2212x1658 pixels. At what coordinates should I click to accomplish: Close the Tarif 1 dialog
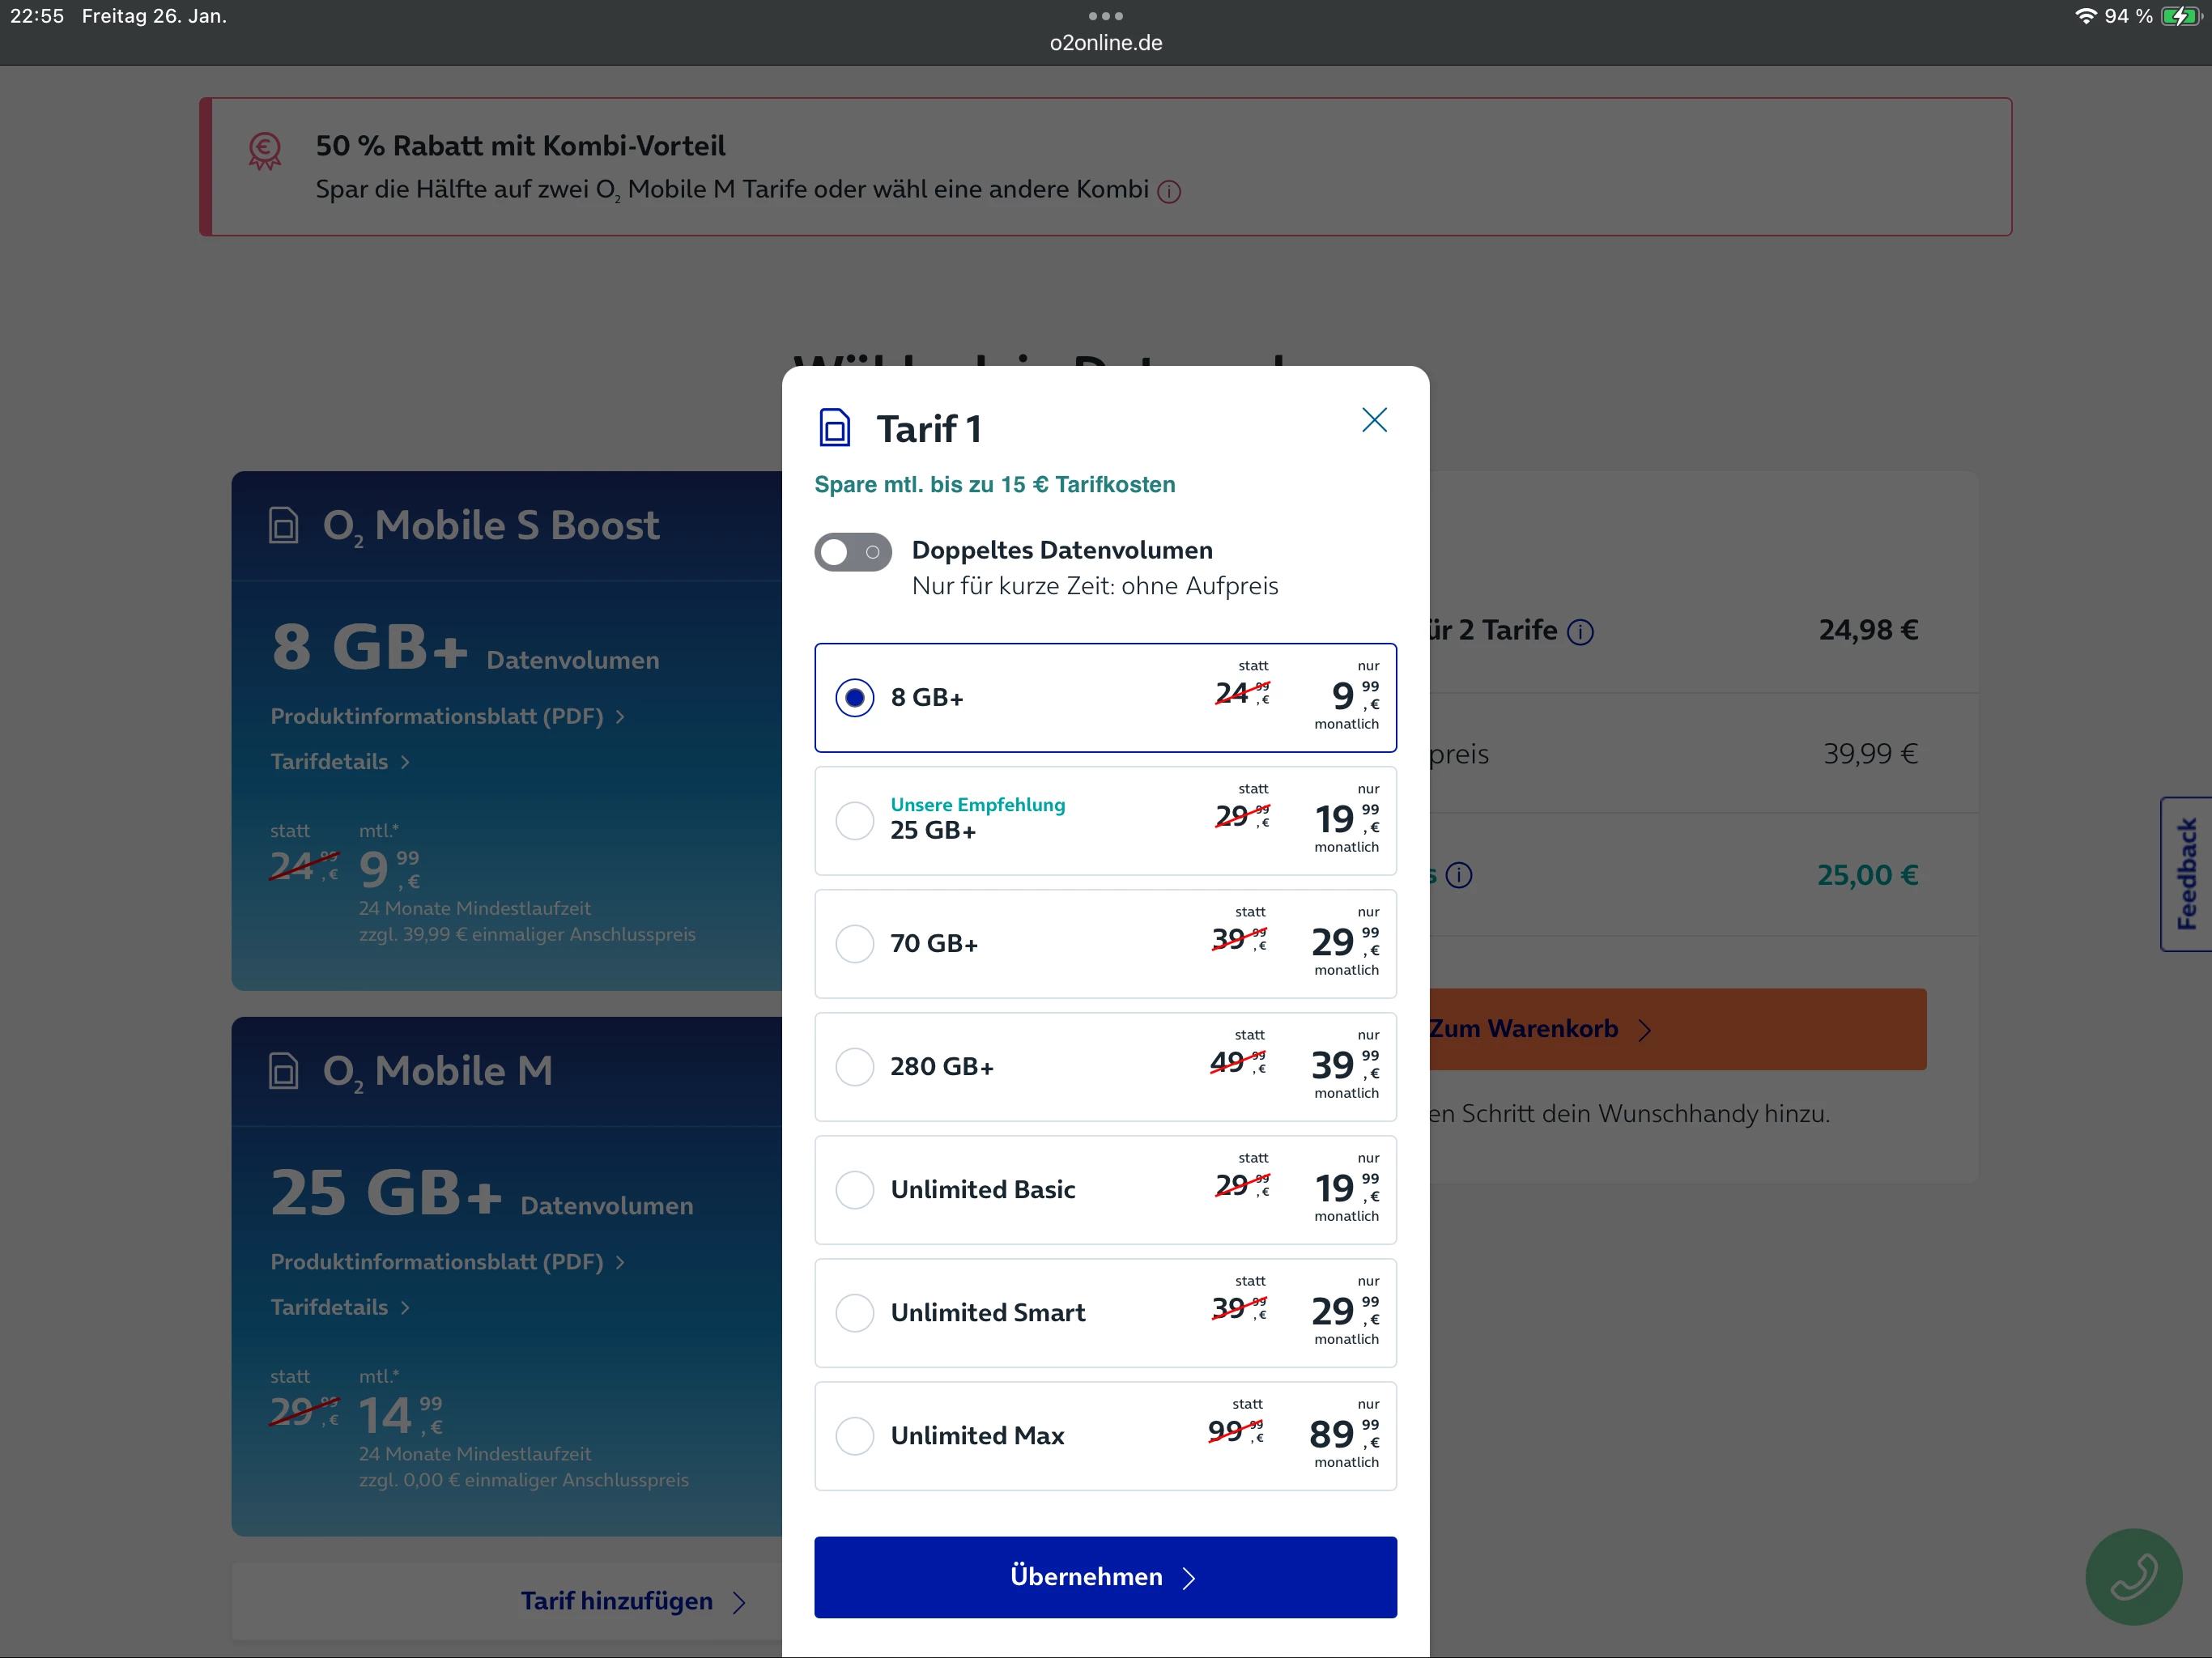[x=1374, y=420]
